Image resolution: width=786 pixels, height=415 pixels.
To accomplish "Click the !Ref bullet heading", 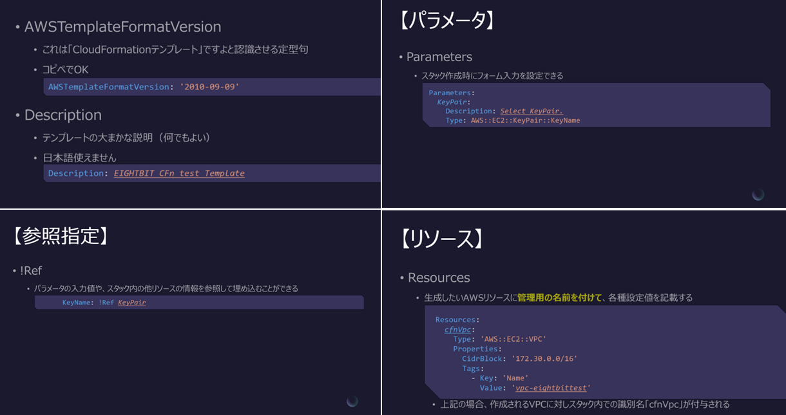I will (31, 271).
